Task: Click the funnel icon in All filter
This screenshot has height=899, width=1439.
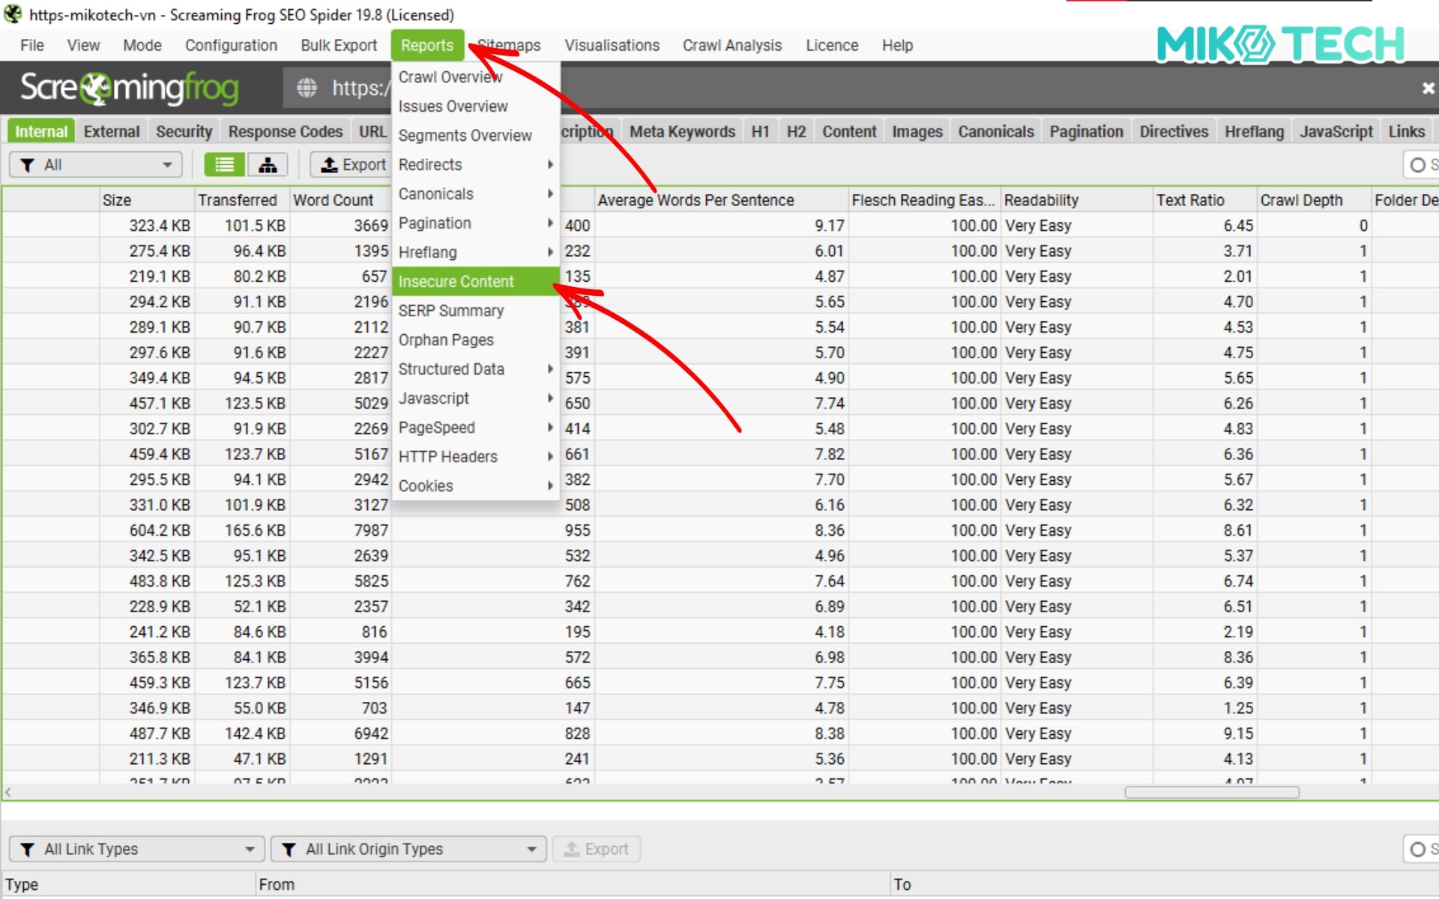Action: click(x=28, y=165)
